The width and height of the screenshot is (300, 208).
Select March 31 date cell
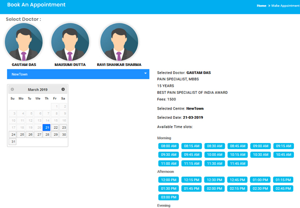[12, 142]
